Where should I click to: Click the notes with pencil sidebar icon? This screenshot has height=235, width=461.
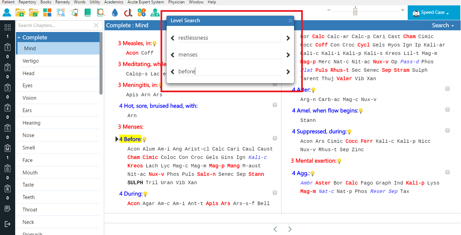coord(7,209)
